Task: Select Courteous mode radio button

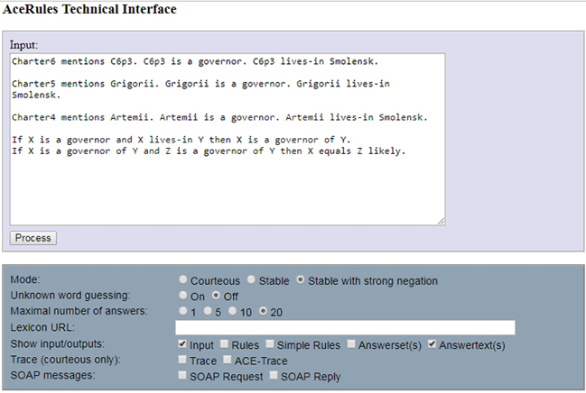Action: click(x=184, y=280)
